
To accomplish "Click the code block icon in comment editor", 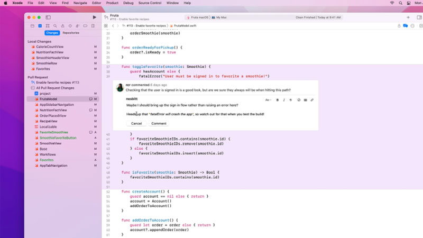I will tap(299, 100).
